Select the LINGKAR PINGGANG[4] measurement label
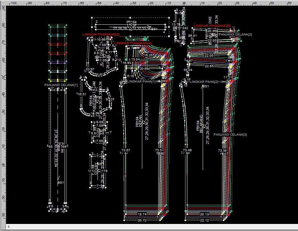Viewport: 298px width, 231px height. click(x=133, y=43)
